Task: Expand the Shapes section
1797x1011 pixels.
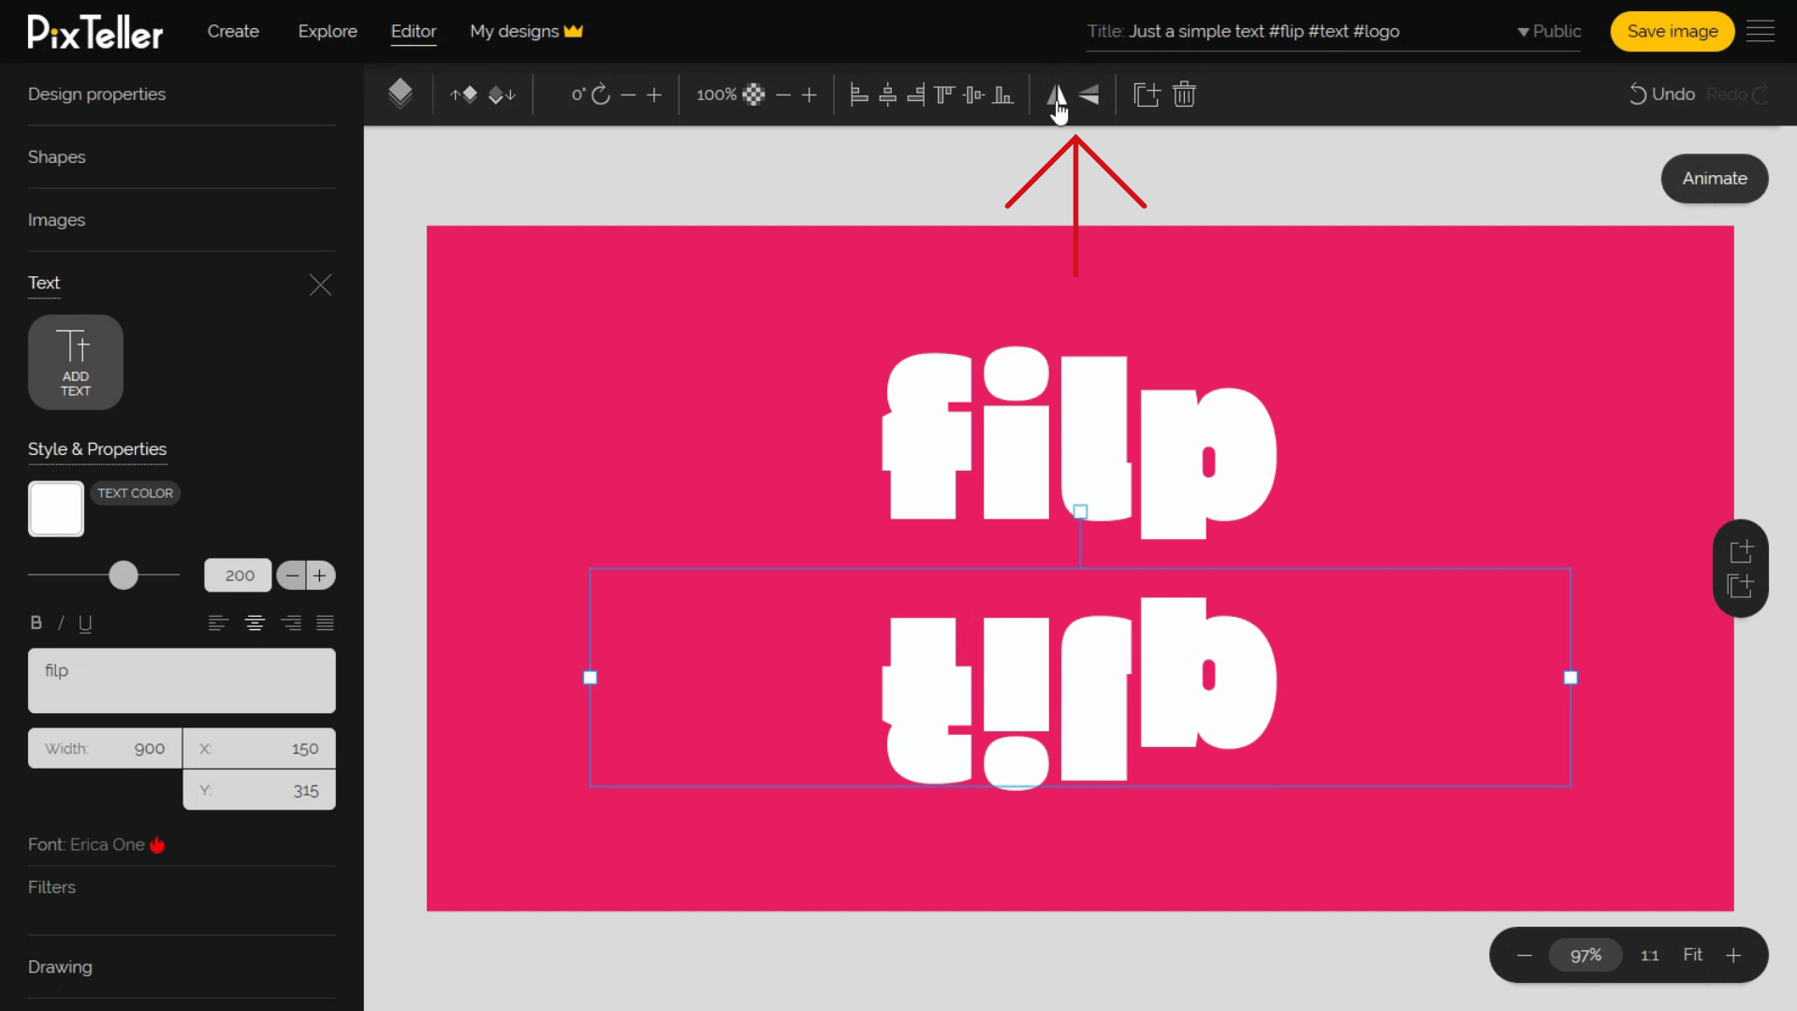Action: 56,156
